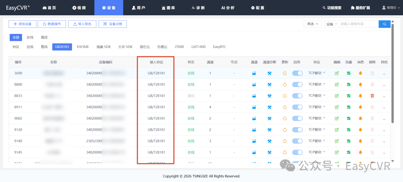Toggle enable switch for device 9002
The width and height of the screenshot is (403, 182).
[297, 118]
